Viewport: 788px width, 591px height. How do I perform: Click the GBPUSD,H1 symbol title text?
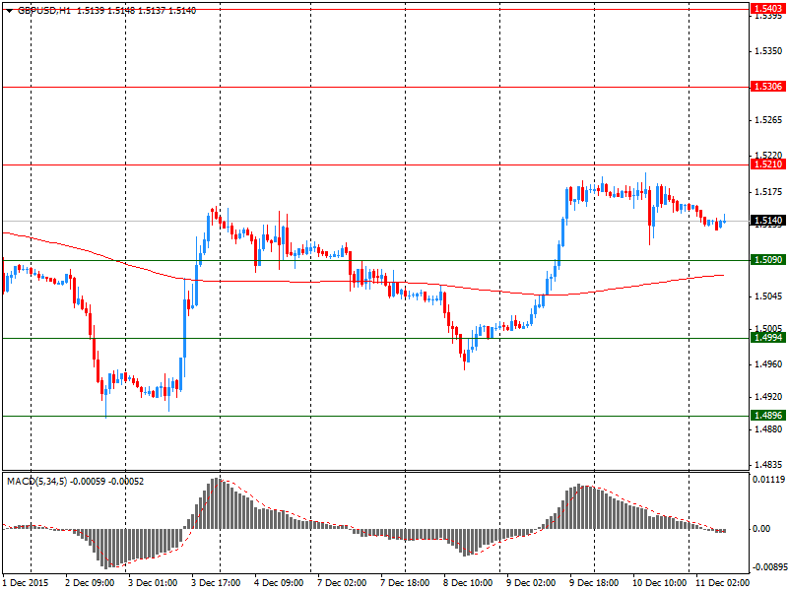44,11
